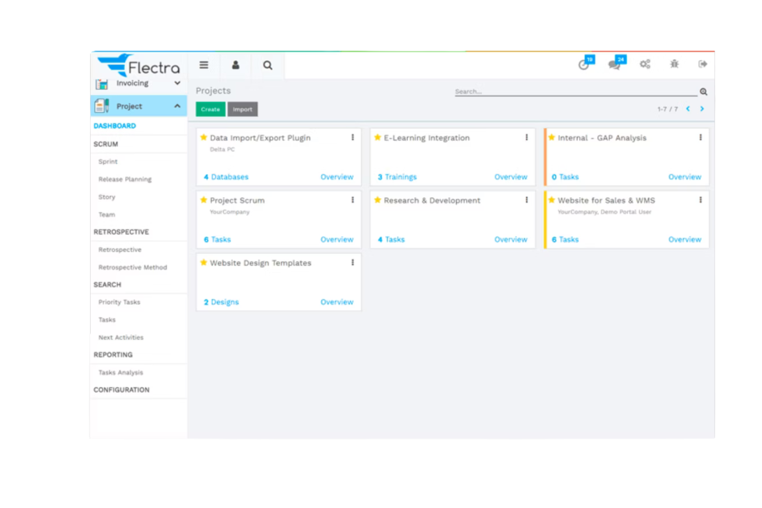Open the Website for Sales & WMS title
This screenshot has height=508, width=762.
pyautogui.click(x=607, y=200)
